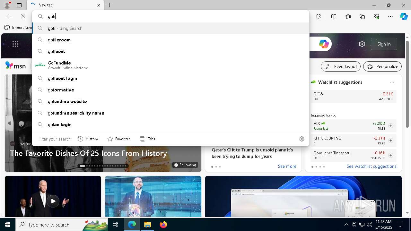The width and height of the screenshot is (411, 231).
Task: Go to previous carousel slide arrow
Action: pos(9,123)
